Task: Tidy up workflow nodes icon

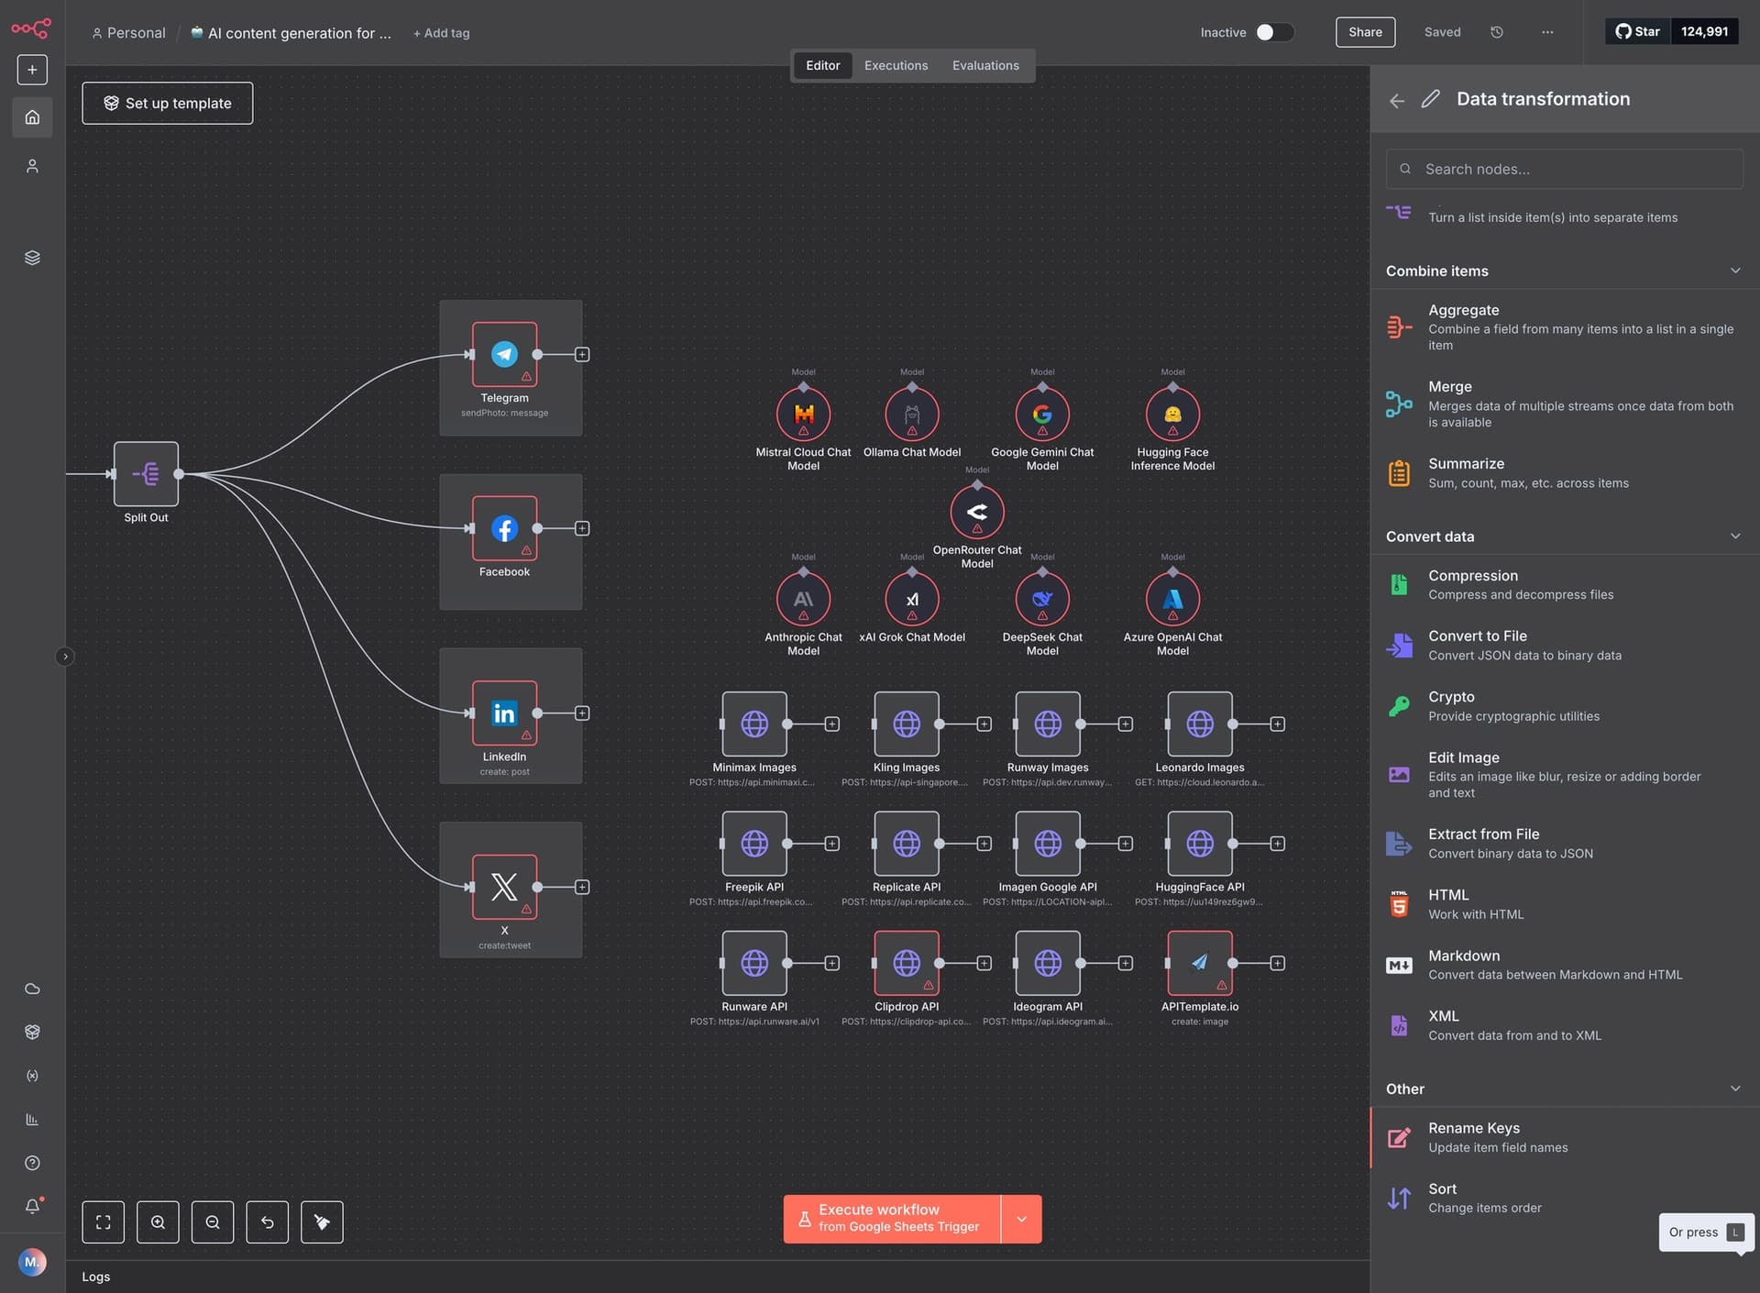Action: pos(322,1221)
